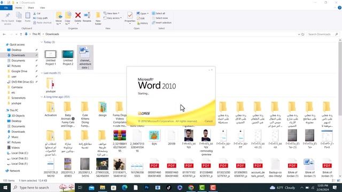Click the weather 63°F Cloudy widget
The width and height of the screenshot is (342, 192).
[x=283, y=187]
